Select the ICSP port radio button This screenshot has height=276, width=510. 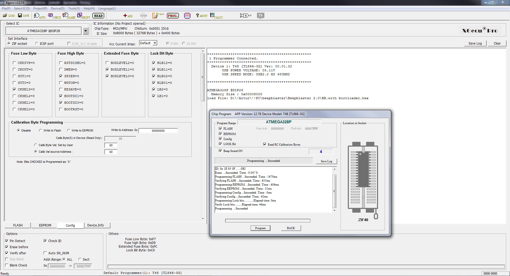point(37,43)
